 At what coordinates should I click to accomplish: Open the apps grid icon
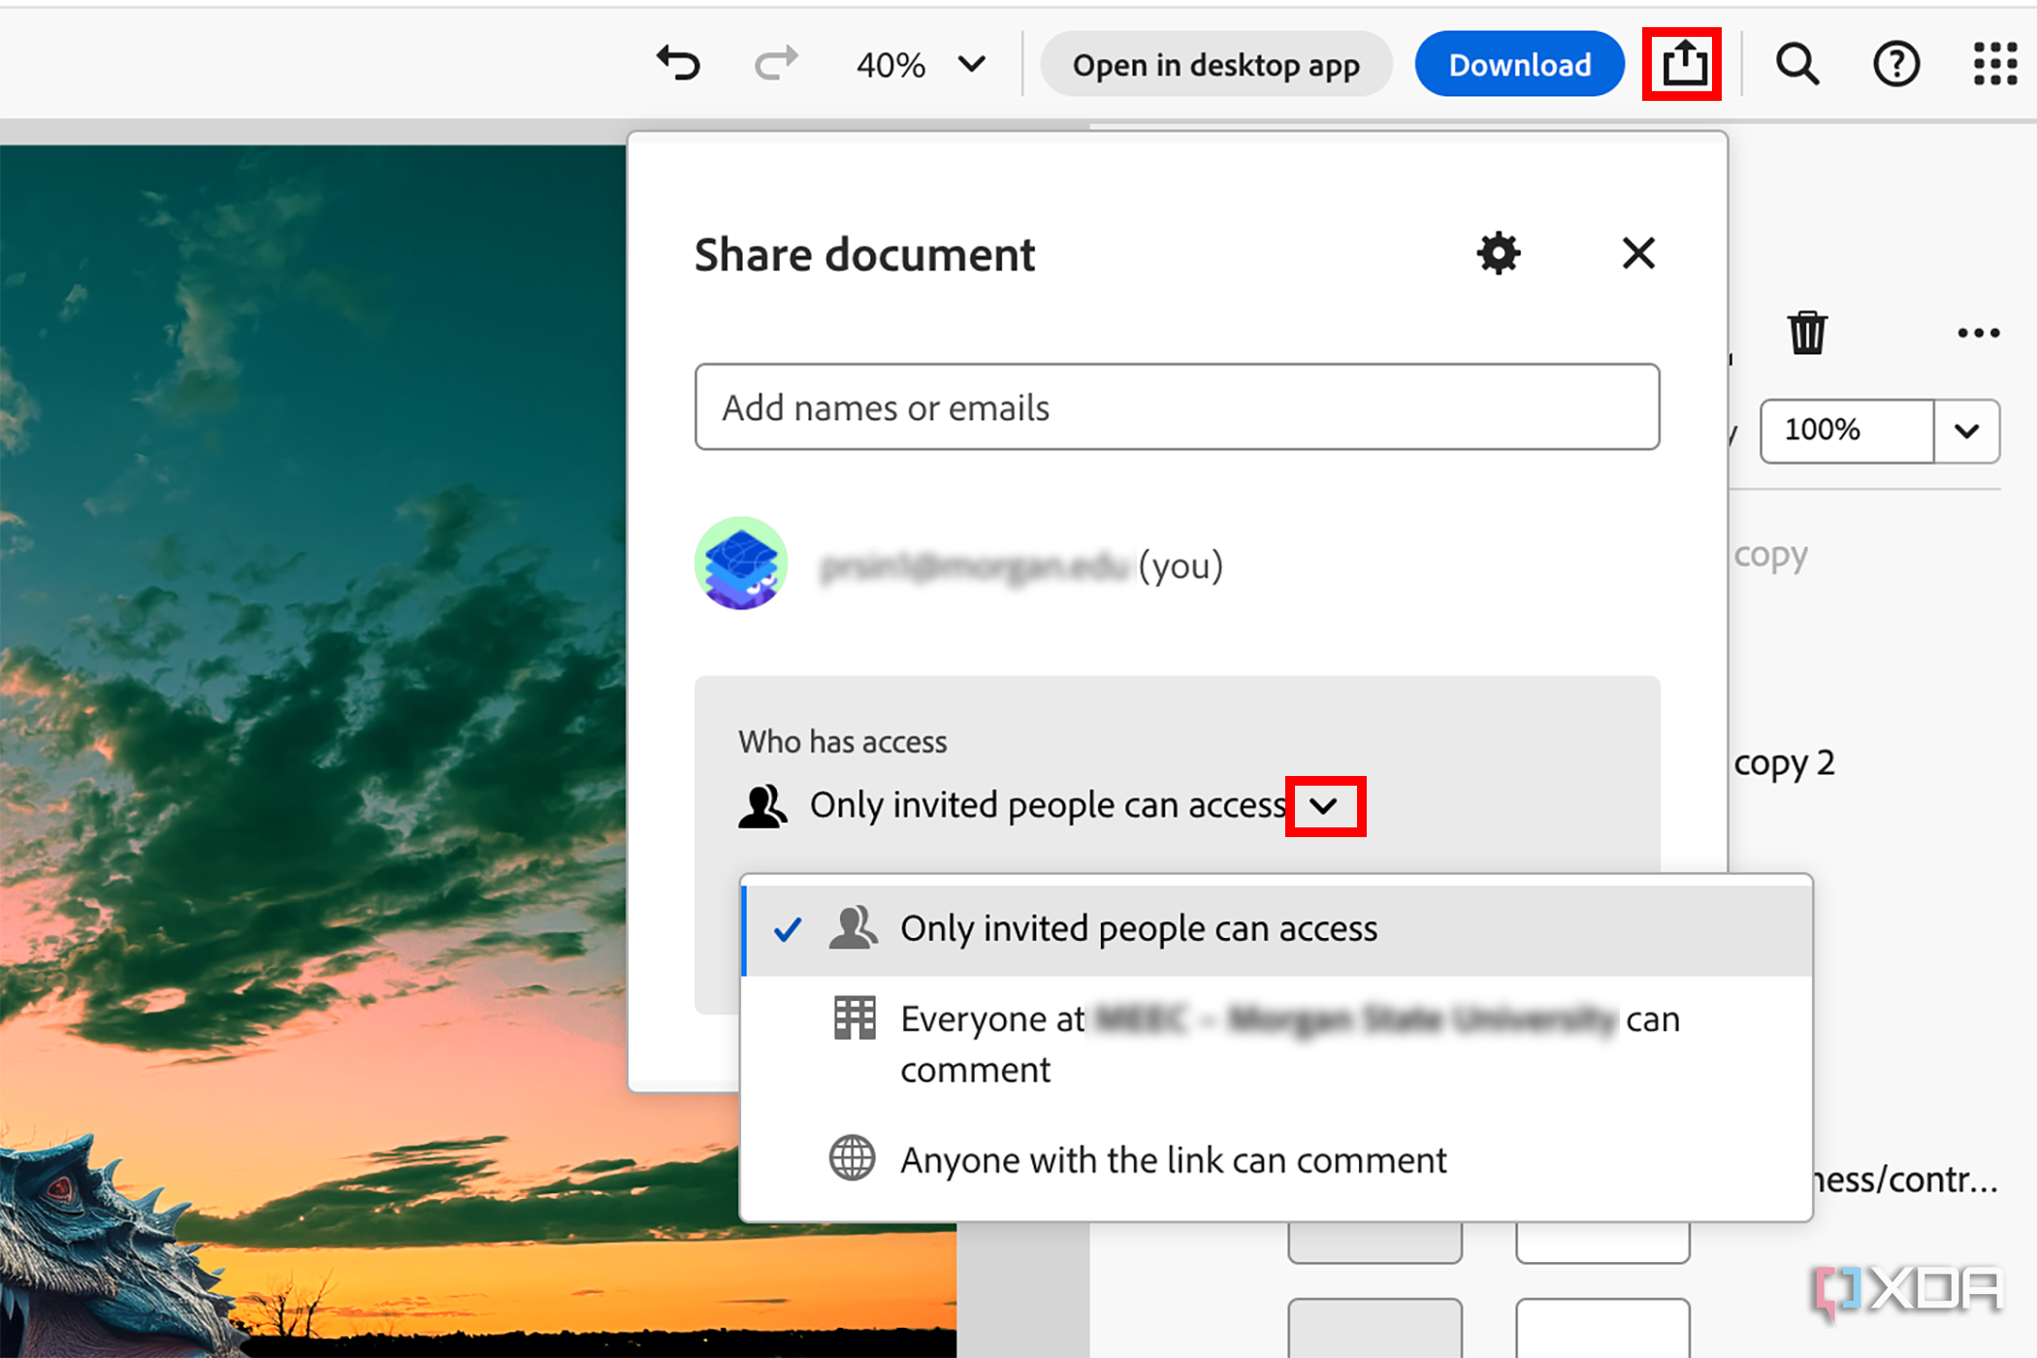point(1994,62)
